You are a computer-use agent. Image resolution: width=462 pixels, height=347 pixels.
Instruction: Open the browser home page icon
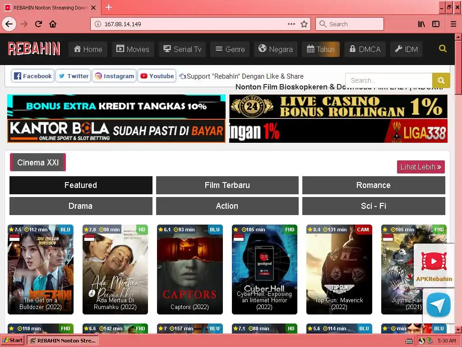coord(53,24)
